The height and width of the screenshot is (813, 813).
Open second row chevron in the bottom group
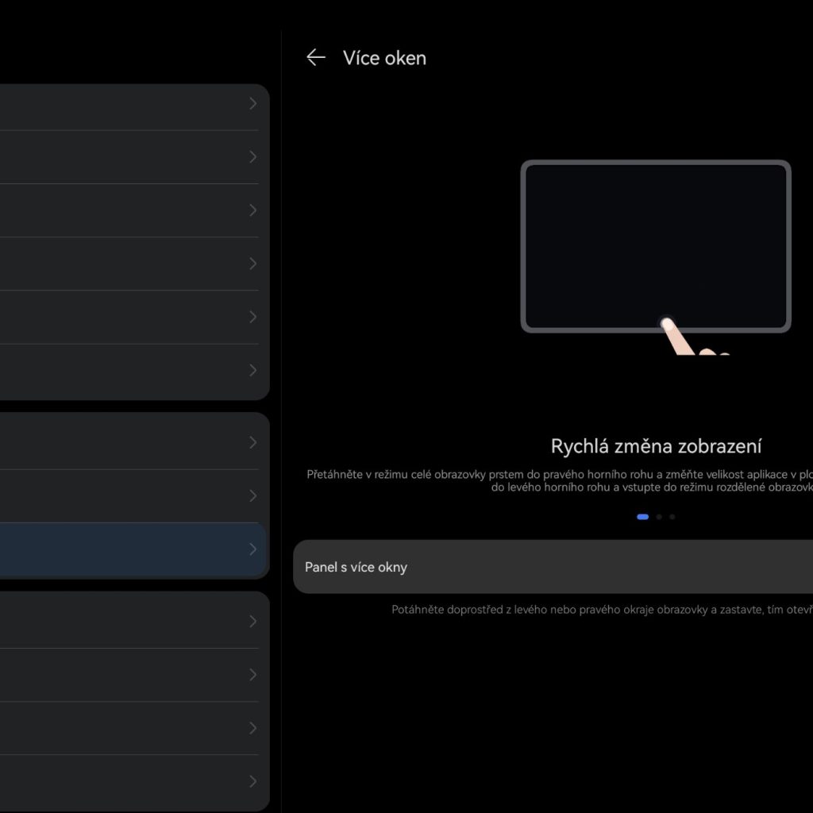click(x=252, y=675)
